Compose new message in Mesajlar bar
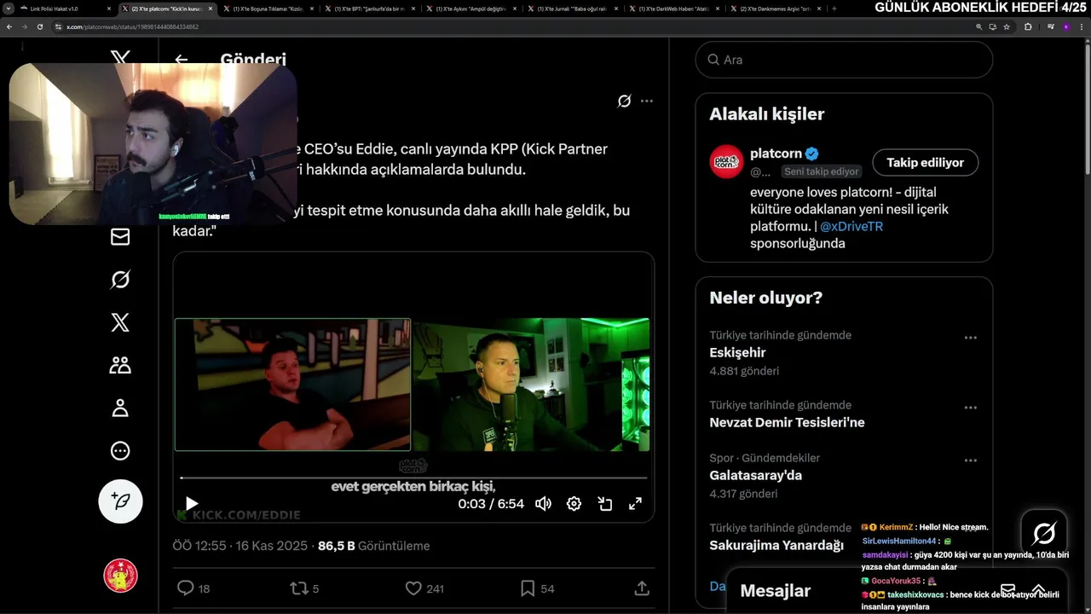 pyautogui.click(x=1007, y=590)
